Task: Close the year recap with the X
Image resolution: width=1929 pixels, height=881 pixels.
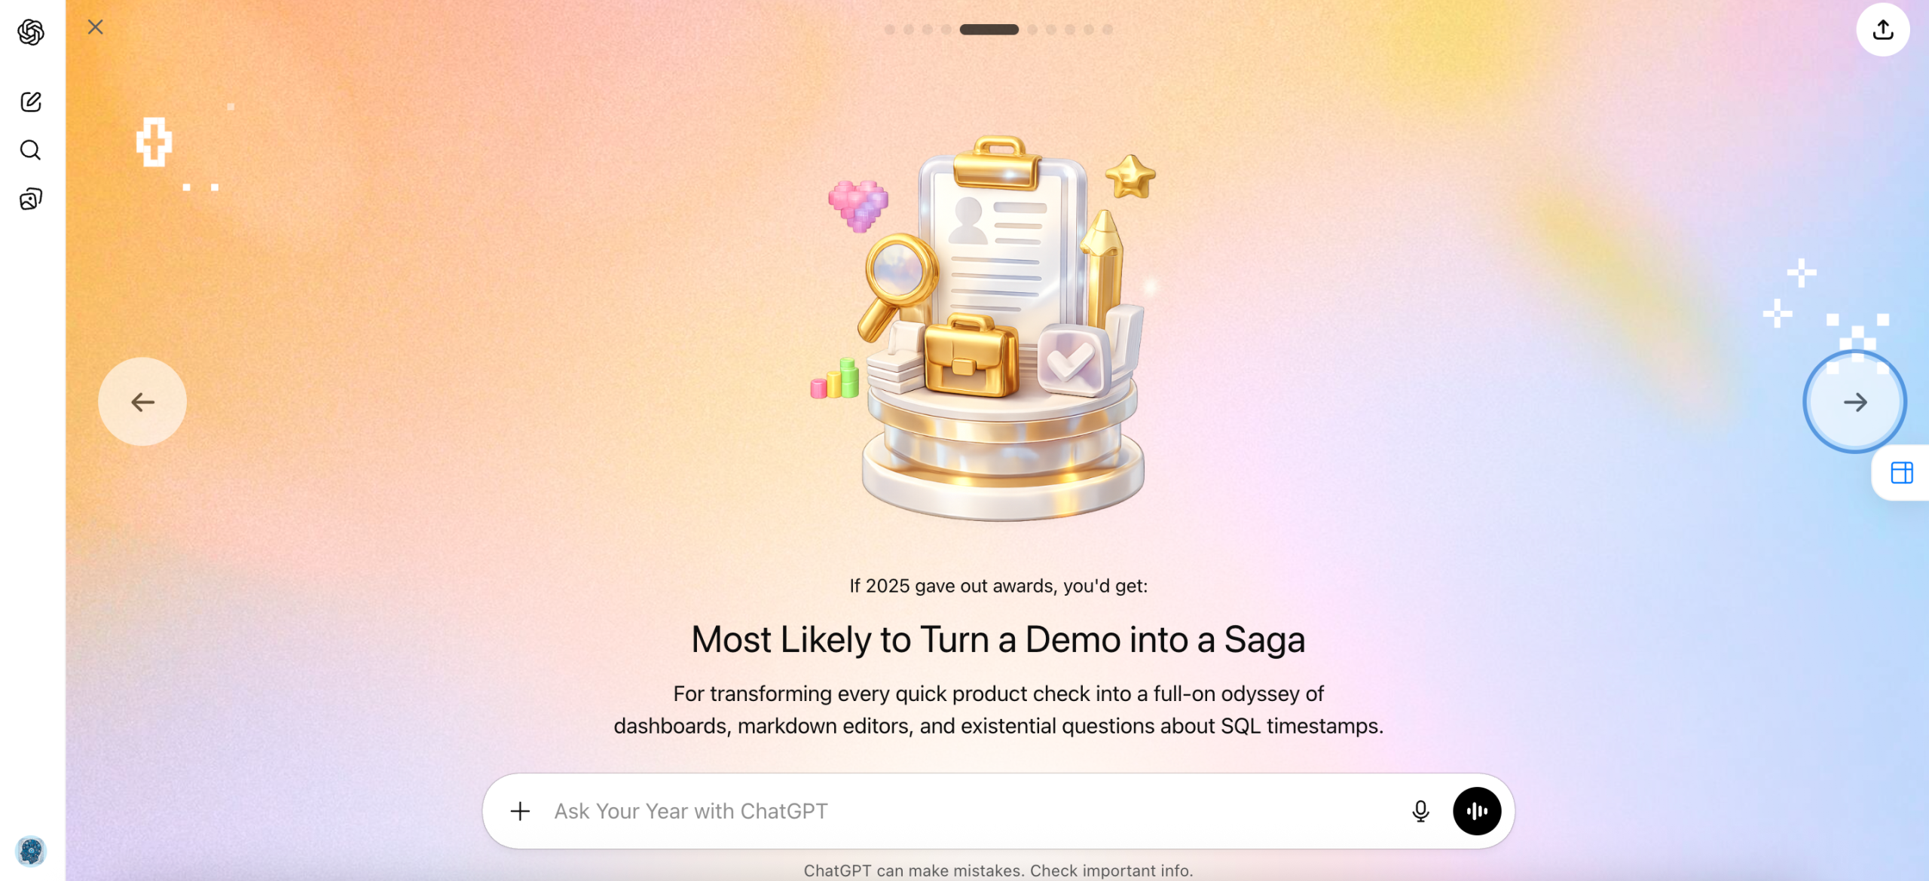Action: click(x=95, y=27)
